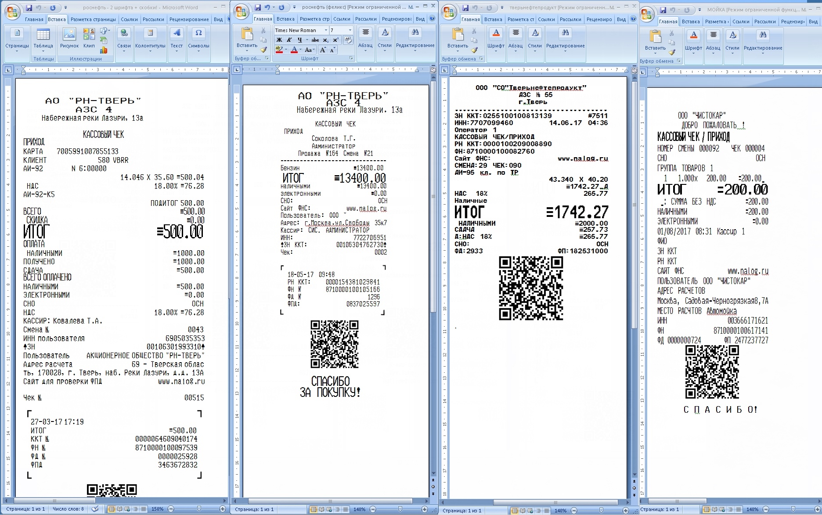Click Число слов: 8 in status bar
This screenshot has height=515, width=822.
coord(68,509)
